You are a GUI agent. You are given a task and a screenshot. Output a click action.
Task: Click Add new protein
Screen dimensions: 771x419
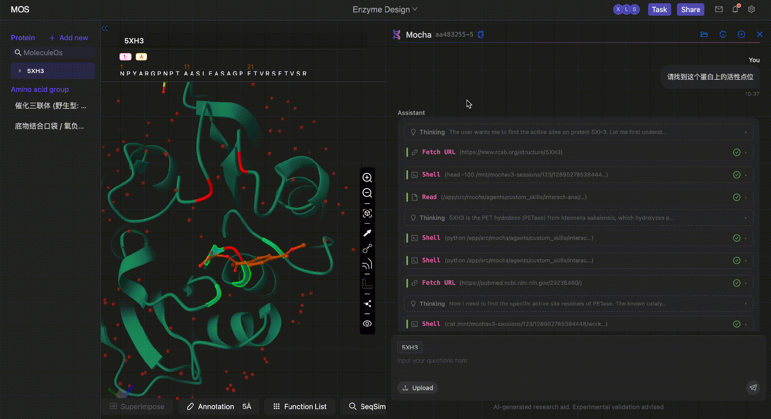click(x=69, y=38)
